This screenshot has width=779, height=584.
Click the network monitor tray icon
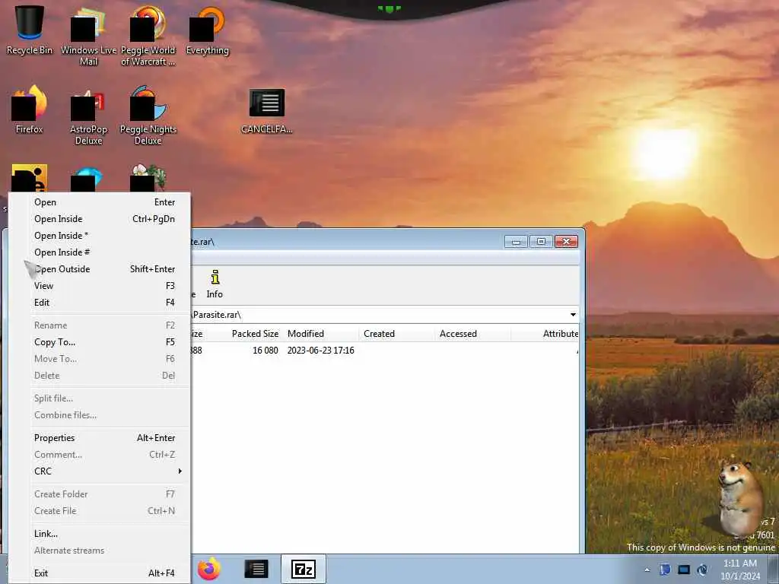tap(684, 570)
